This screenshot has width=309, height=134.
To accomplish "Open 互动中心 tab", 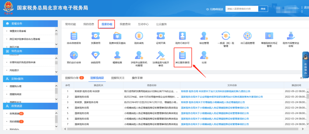I will click(143, 24).
